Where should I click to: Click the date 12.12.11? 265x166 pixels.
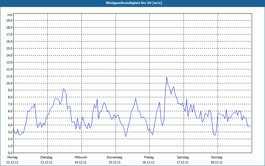point(12,162)
